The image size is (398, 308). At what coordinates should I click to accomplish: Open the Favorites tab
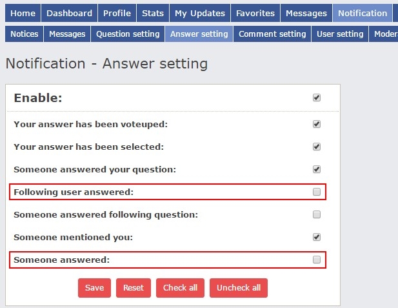tap(255, 13)
